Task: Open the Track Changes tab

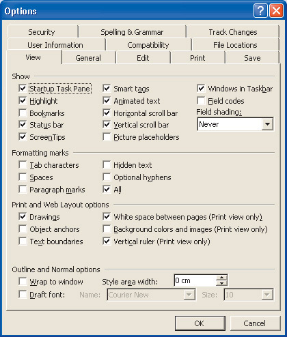Action: pyautogui.click(x=233, y=32)
